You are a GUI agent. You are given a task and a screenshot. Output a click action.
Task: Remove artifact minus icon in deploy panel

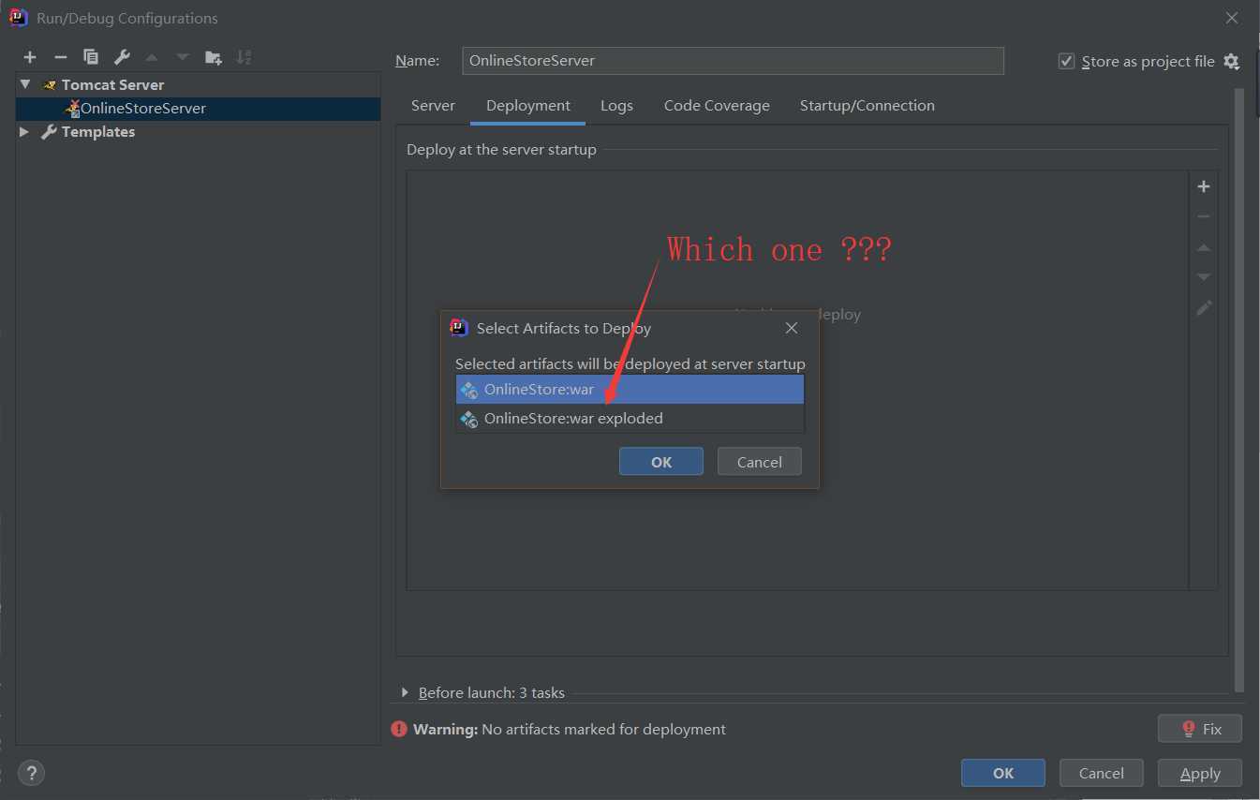(x=1204, y=216)
